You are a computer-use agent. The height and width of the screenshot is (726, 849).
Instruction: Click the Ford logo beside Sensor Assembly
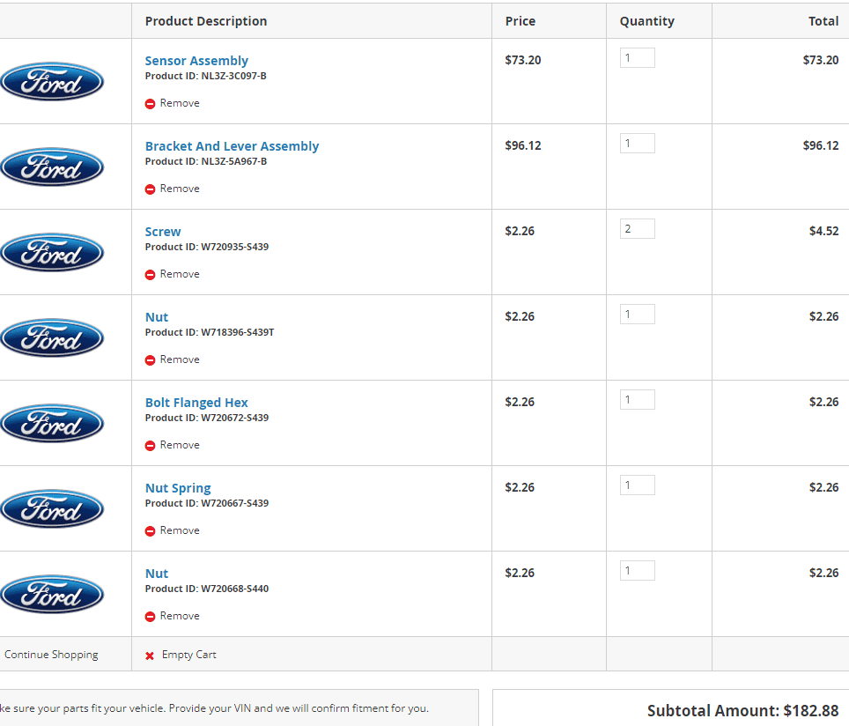click(x=52, y=82)
